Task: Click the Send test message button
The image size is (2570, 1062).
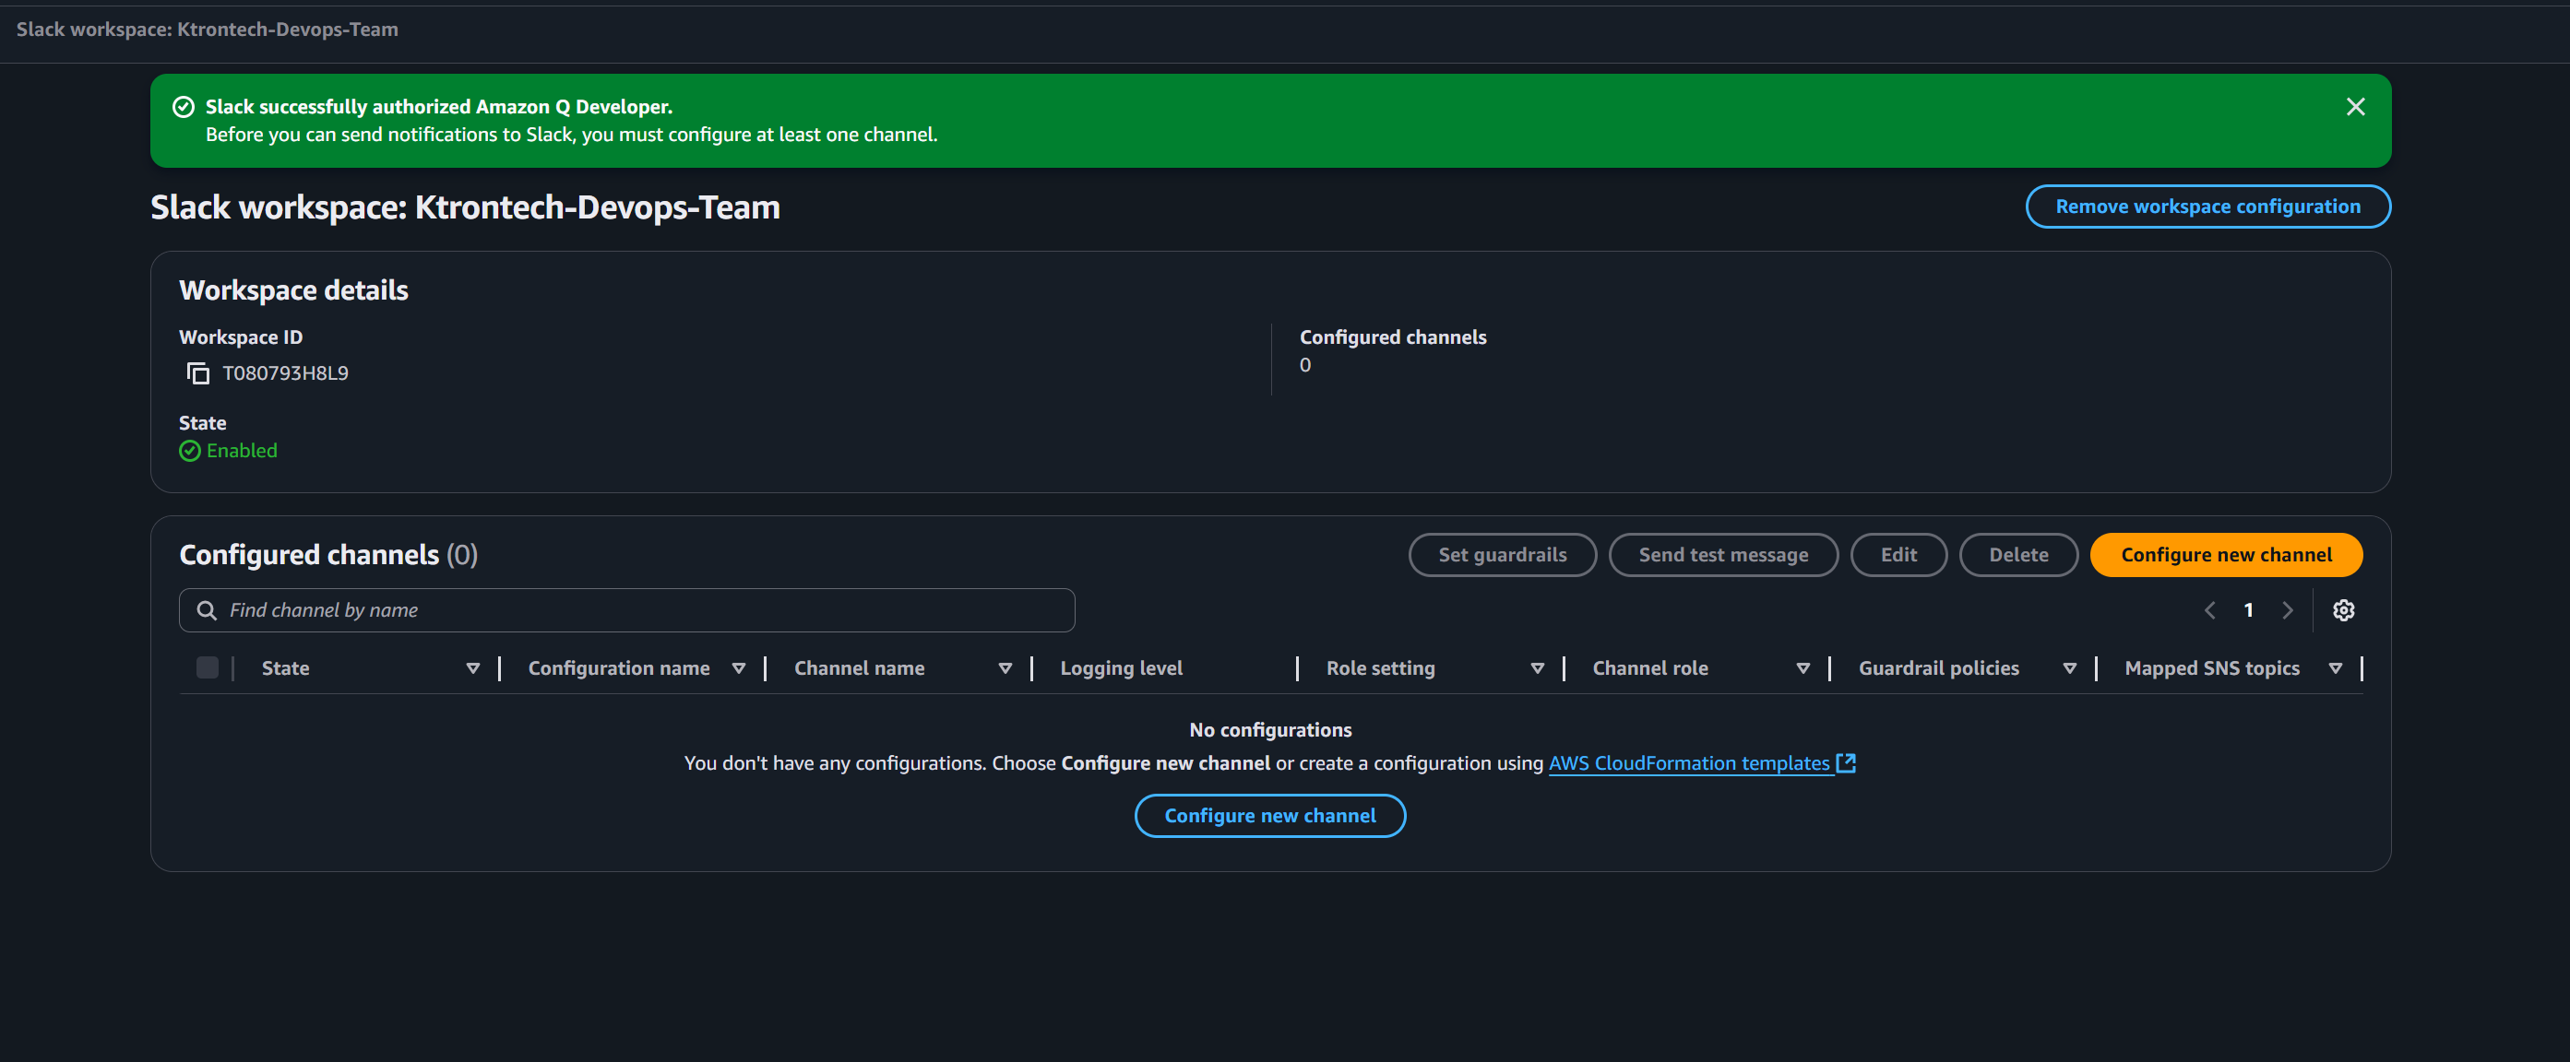Action: click(x=1722, y=554)
